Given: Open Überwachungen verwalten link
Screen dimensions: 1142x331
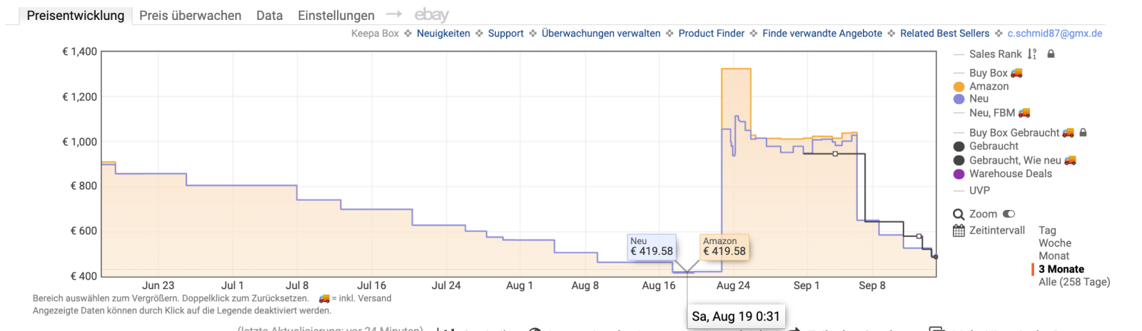Looking at the screenshot, I should pyautogui.click(x=600, y=33).
